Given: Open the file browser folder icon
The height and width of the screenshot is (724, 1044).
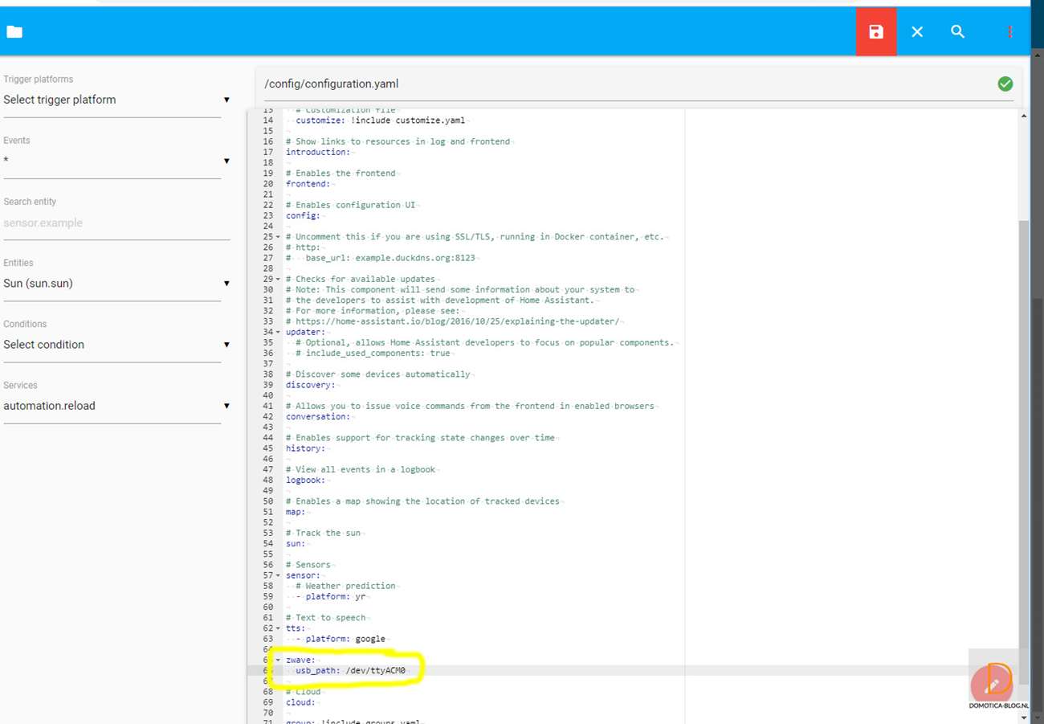Looking at the screenshot, I should pos(14,32).
